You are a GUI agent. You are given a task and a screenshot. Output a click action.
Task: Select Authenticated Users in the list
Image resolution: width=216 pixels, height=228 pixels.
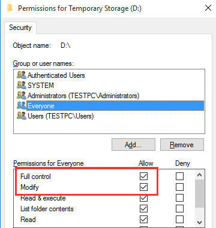(56, 75)
